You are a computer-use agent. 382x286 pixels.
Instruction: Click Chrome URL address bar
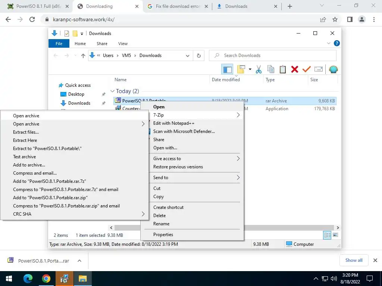pyautogui.click(x=180, y=19)
